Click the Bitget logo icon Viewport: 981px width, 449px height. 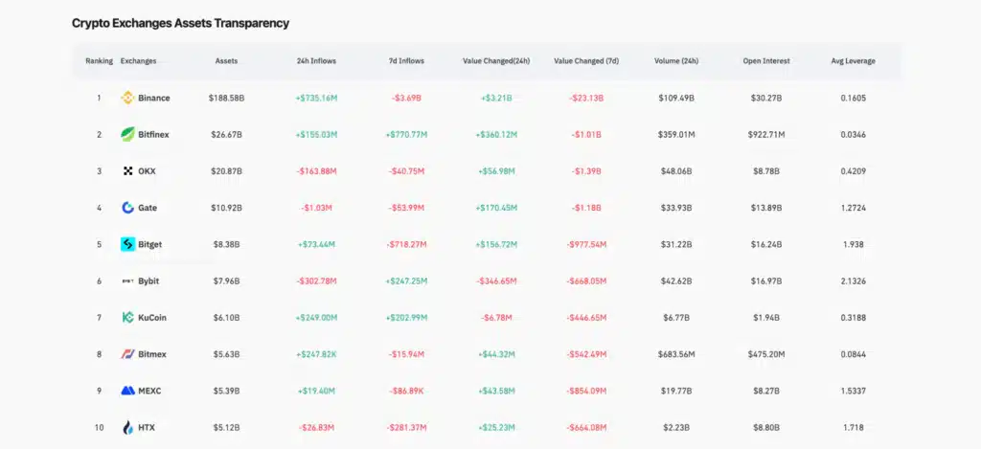pyautogui.click(x=127, y=244)
